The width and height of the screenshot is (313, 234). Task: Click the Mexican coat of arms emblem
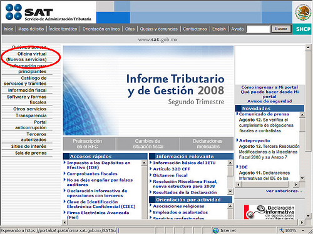303,12
